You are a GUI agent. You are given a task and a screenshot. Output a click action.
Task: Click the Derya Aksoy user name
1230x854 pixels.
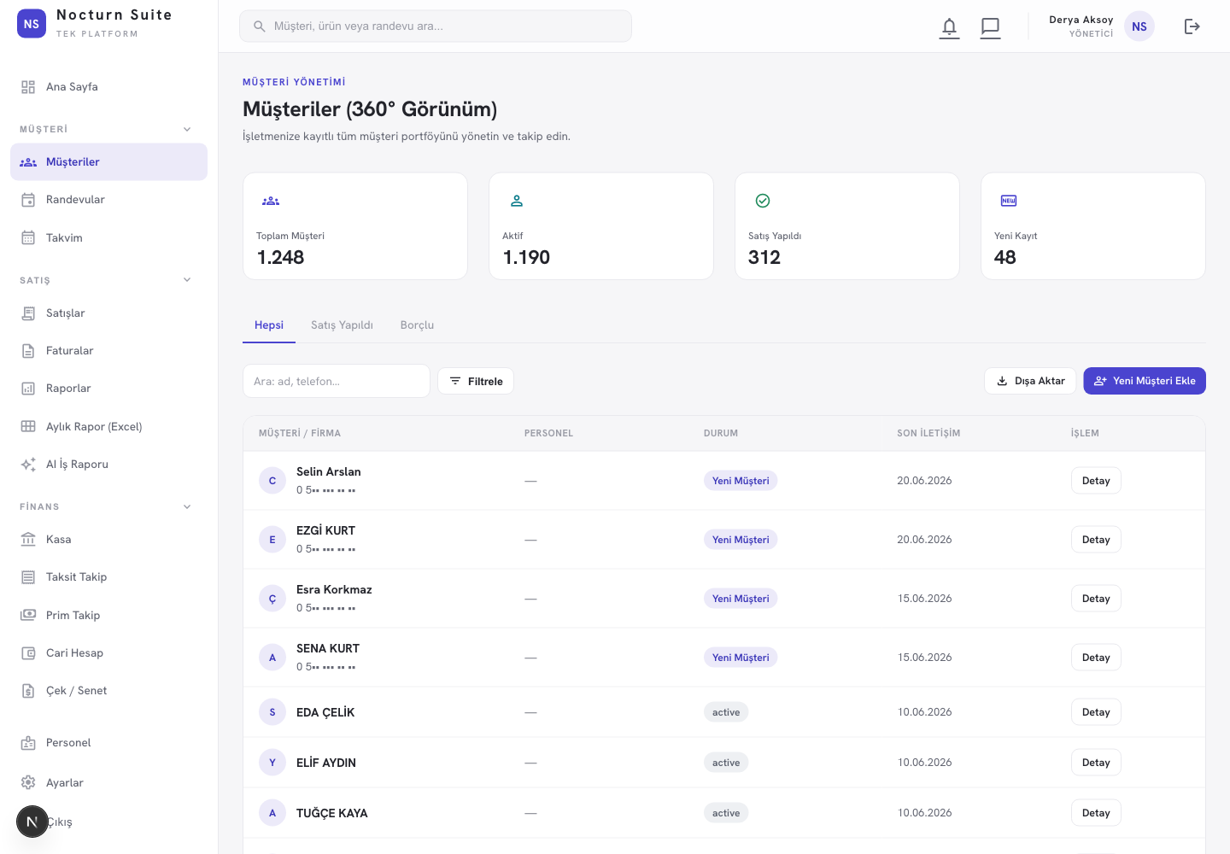(x=1081, y=20)
